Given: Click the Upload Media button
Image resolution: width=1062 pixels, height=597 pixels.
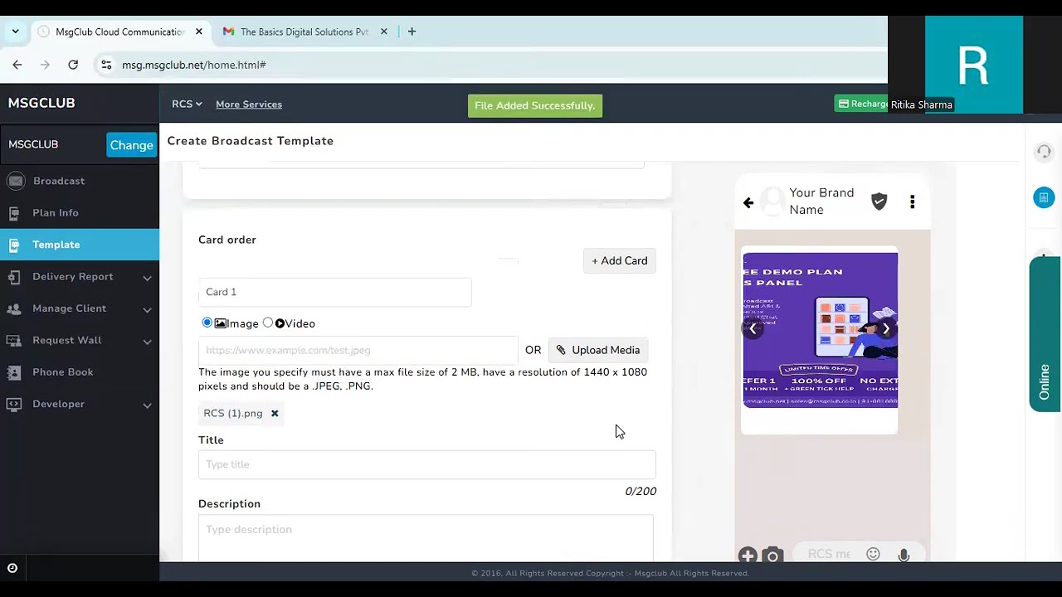Looking at the screenshot, I should coord(597,350).
